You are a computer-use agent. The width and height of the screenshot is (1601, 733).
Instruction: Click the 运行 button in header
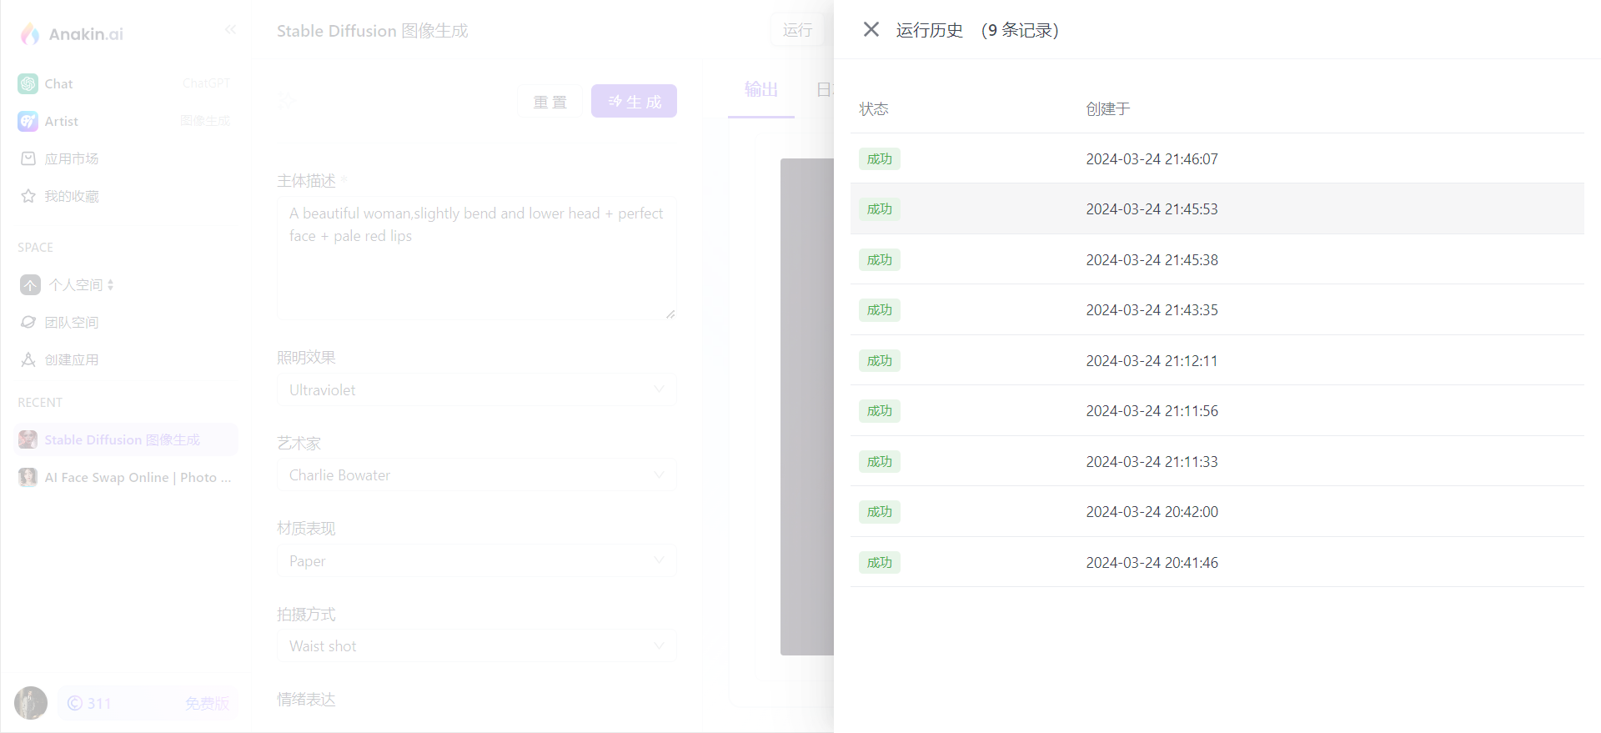tap(797, 30)
